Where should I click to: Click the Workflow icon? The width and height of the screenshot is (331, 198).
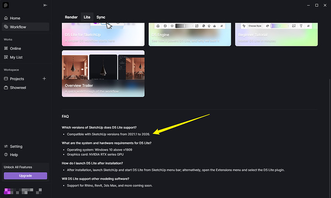[x=6, y=27]
